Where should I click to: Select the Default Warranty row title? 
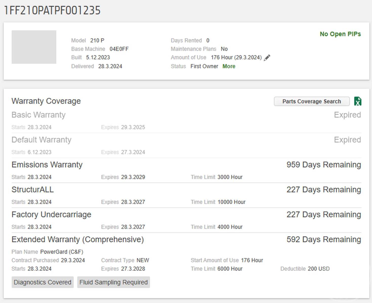(42, 140)
